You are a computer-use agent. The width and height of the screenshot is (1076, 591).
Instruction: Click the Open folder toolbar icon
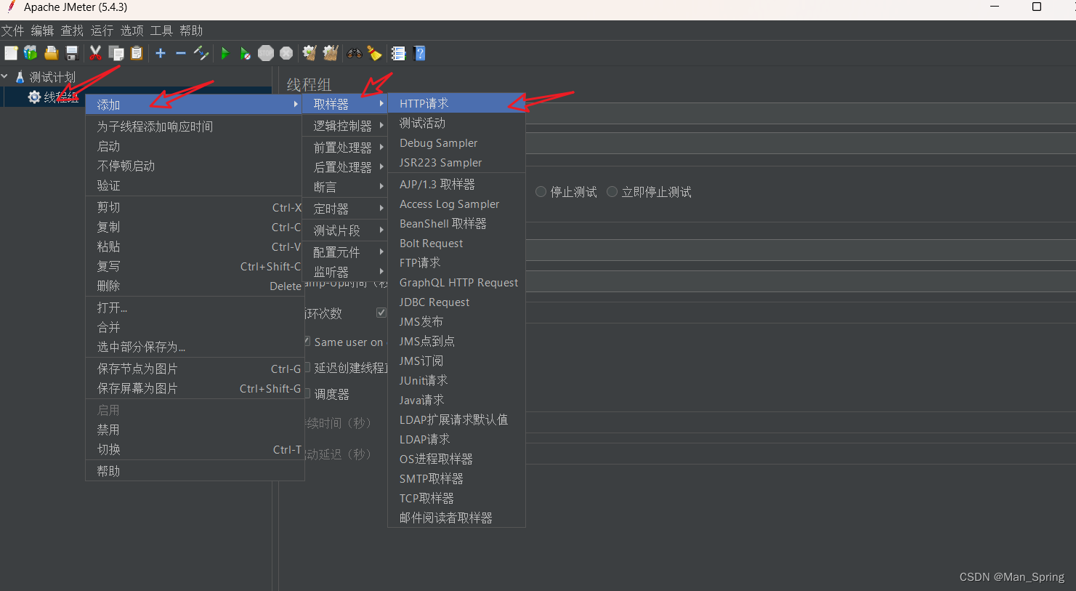pyautogui.click(x=51, y=53)
